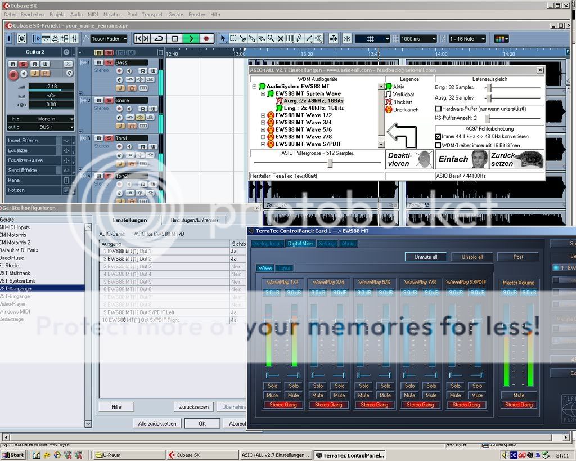Mute the Bass track
Screen dimensions: 576x461
pyautogui.click(x=99, y=62)
